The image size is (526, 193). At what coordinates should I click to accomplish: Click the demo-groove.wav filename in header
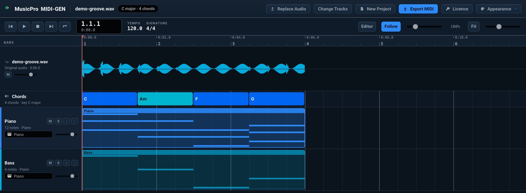95,9
